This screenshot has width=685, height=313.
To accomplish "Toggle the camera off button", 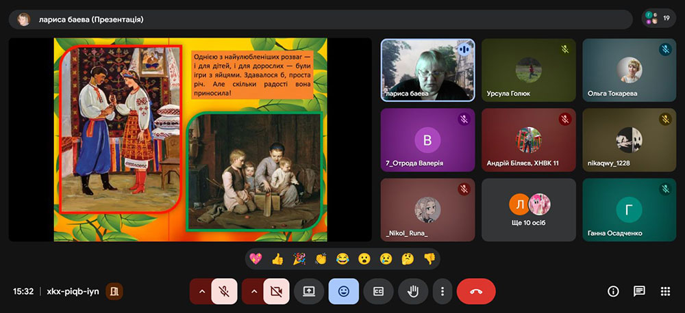I will coord(276,291).
